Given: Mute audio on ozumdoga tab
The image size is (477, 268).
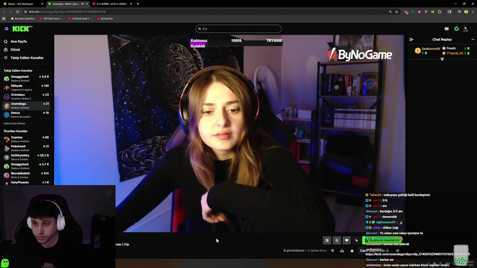Looking at the screenshot, I should click(x=82, y=4).
